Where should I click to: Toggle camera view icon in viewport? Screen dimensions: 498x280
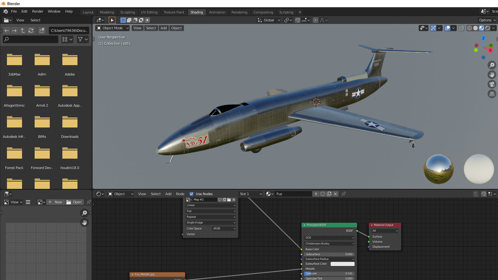[492, 84]
